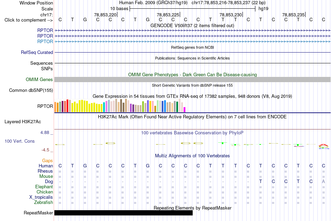Image resolution: width=331 pixels, height=221 pixels.
Task: Click the 100 Vert. Cons track label
Action: tap(20, 141)
